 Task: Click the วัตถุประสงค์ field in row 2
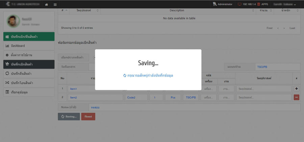[x=264, y=97]
